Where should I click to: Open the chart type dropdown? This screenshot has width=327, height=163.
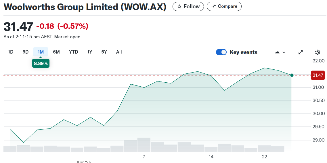280,52
